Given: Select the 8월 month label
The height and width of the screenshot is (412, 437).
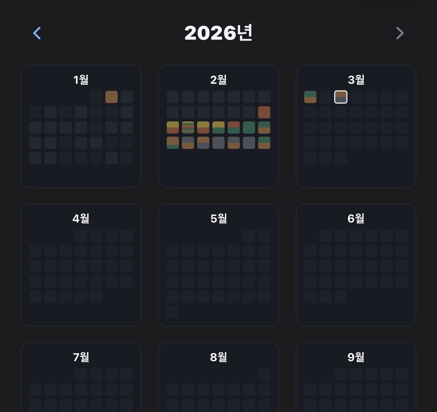Looking at the screenshot, I should [x=218, y=357].
